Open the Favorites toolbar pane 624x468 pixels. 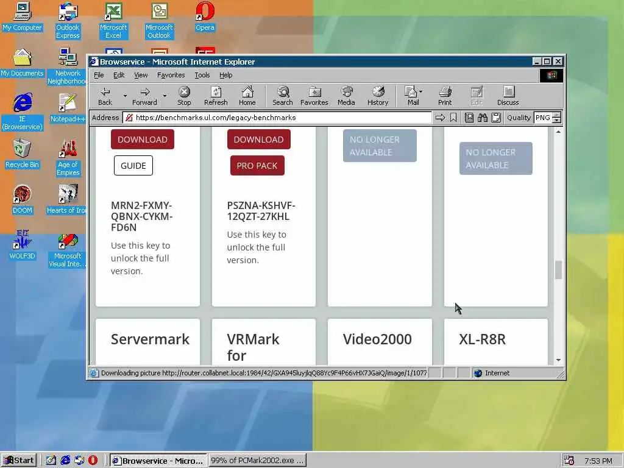point(314,96)
